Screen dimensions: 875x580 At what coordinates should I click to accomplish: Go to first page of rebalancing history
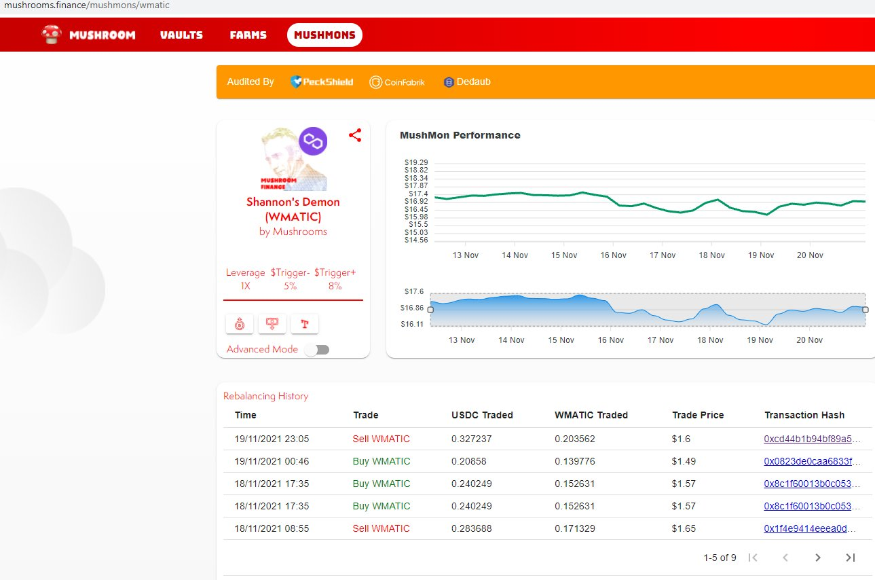coord(752,558)
